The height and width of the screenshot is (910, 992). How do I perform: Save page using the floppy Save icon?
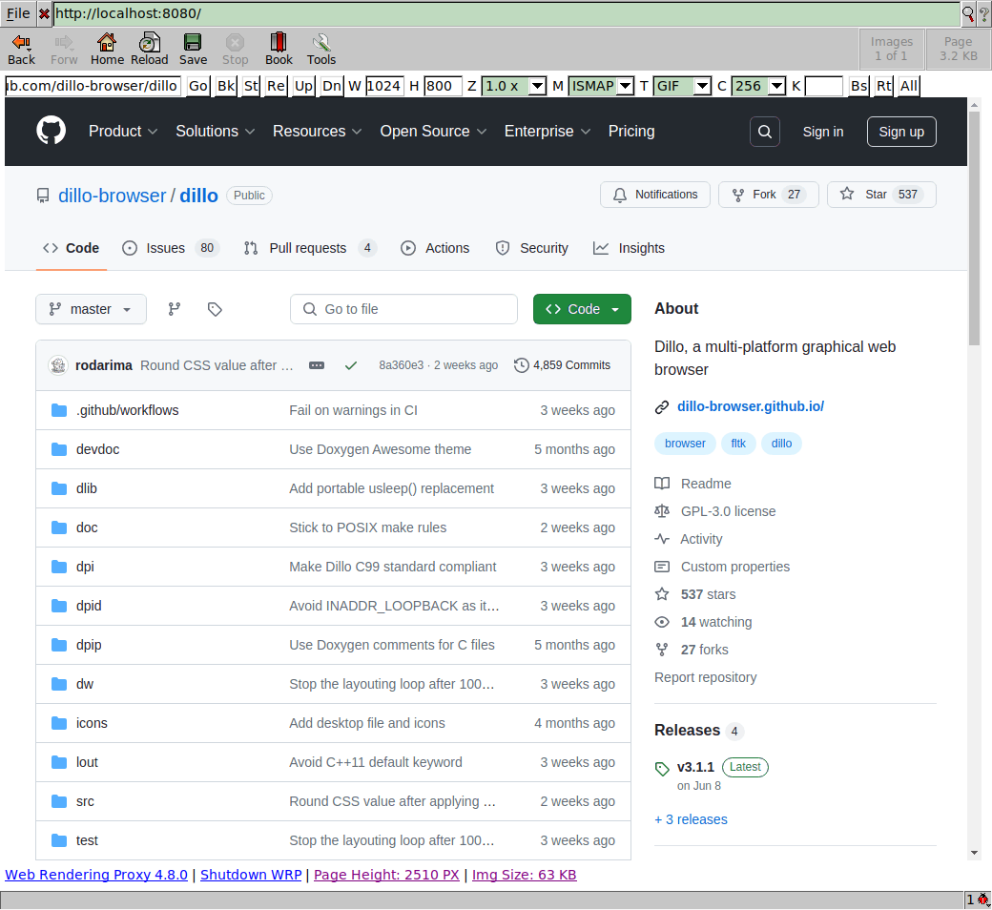193,42
